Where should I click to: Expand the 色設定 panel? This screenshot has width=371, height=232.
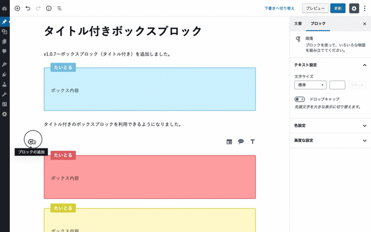[330, 126]
